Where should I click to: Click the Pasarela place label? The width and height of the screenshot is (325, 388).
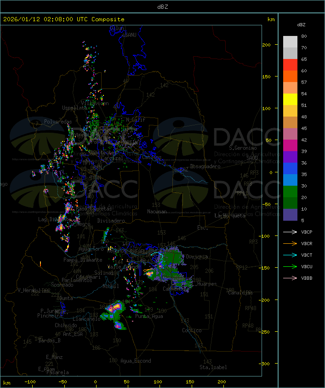(57, 372)
